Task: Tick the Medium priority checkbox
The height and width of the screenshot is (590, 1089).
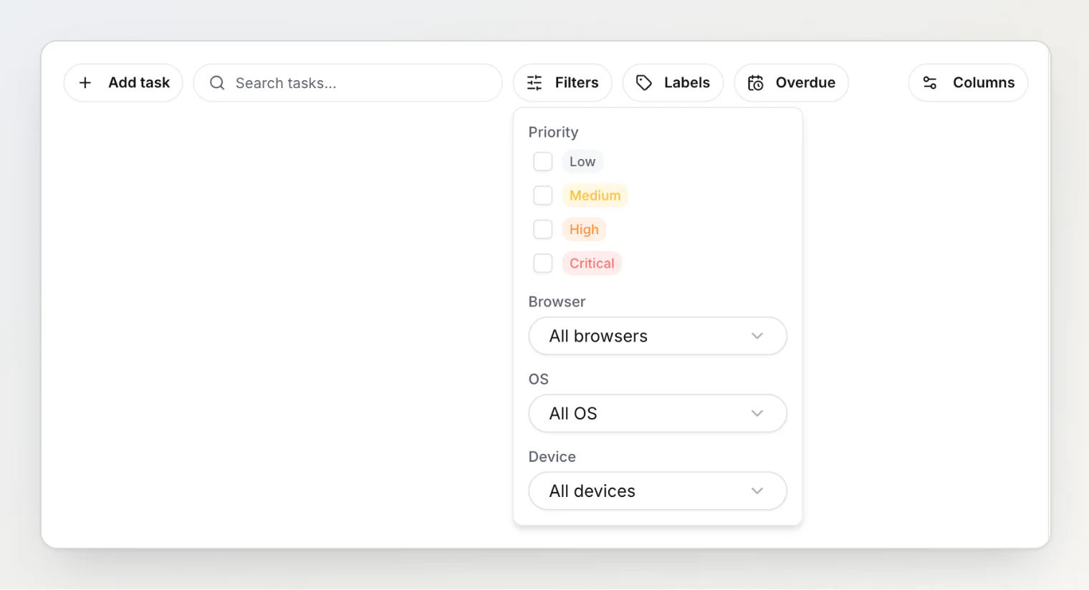Action: click(543, 195)
